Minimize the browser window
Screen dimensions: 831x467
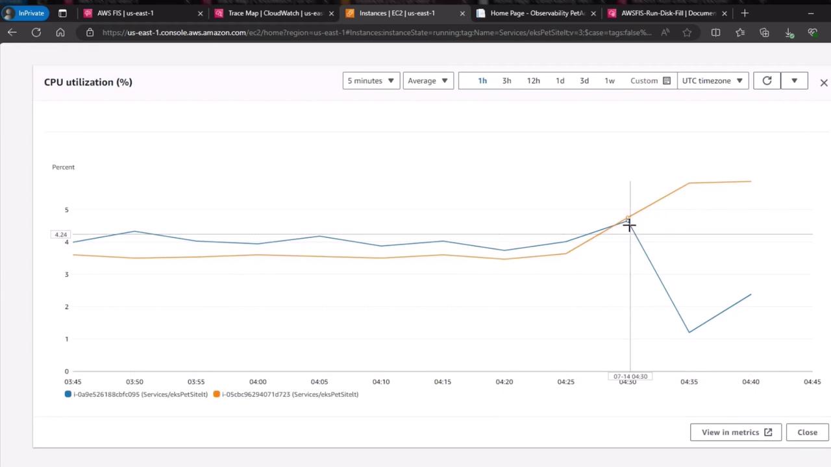click(811, 13)
